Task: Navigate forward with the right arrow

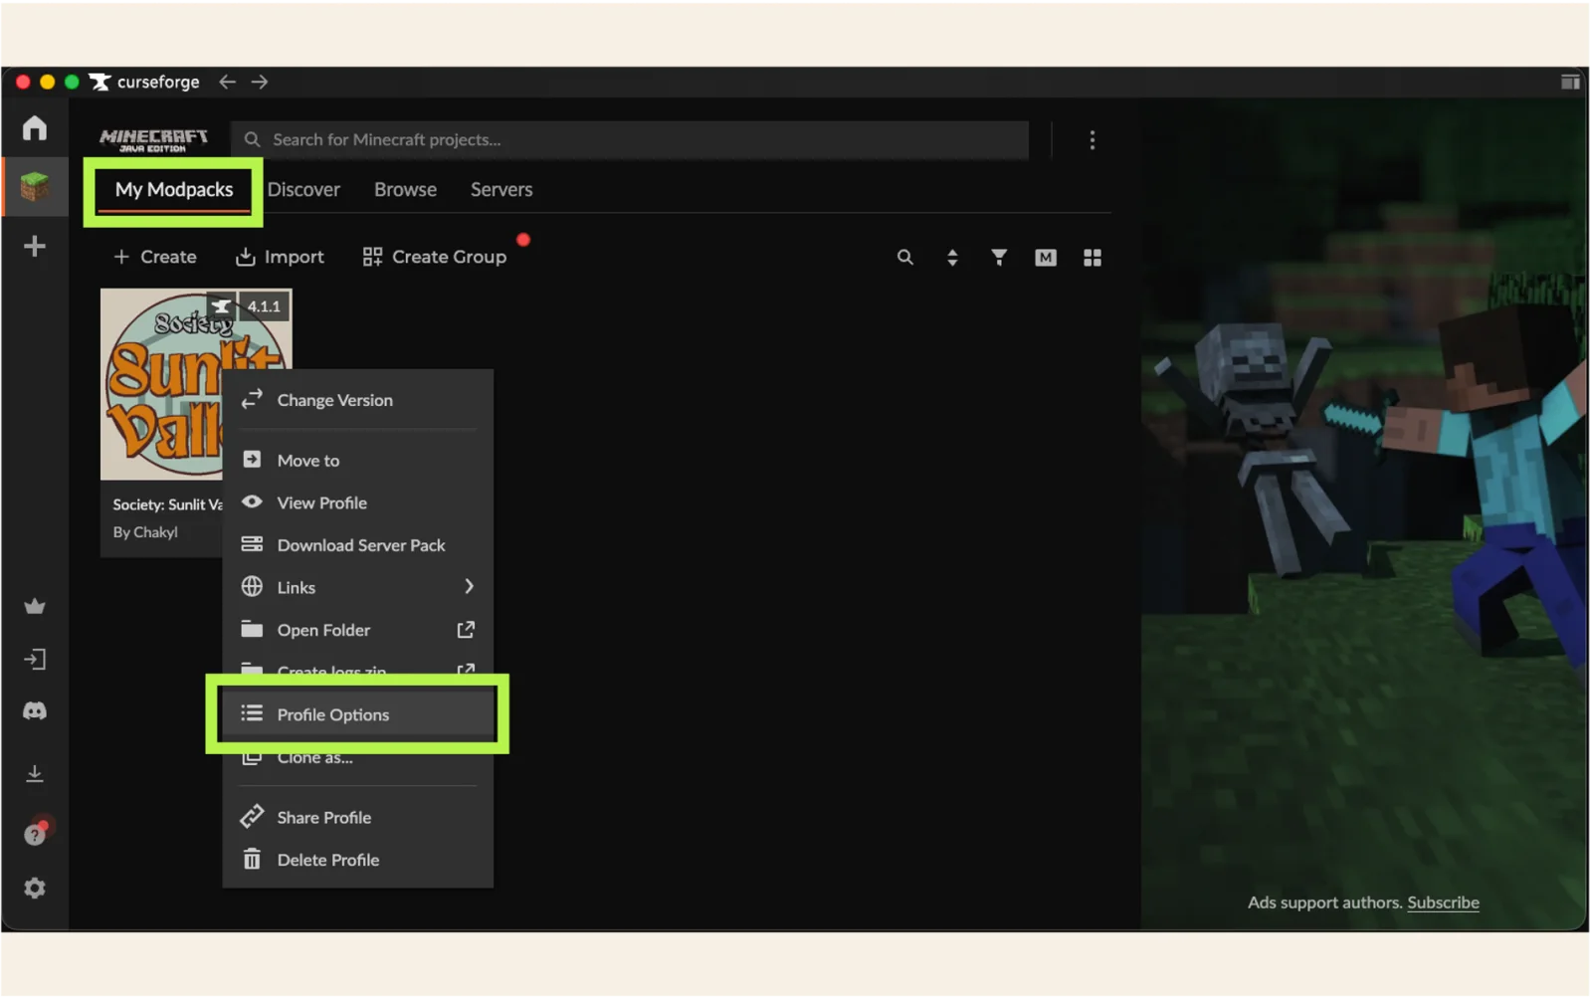Action: 260,82
